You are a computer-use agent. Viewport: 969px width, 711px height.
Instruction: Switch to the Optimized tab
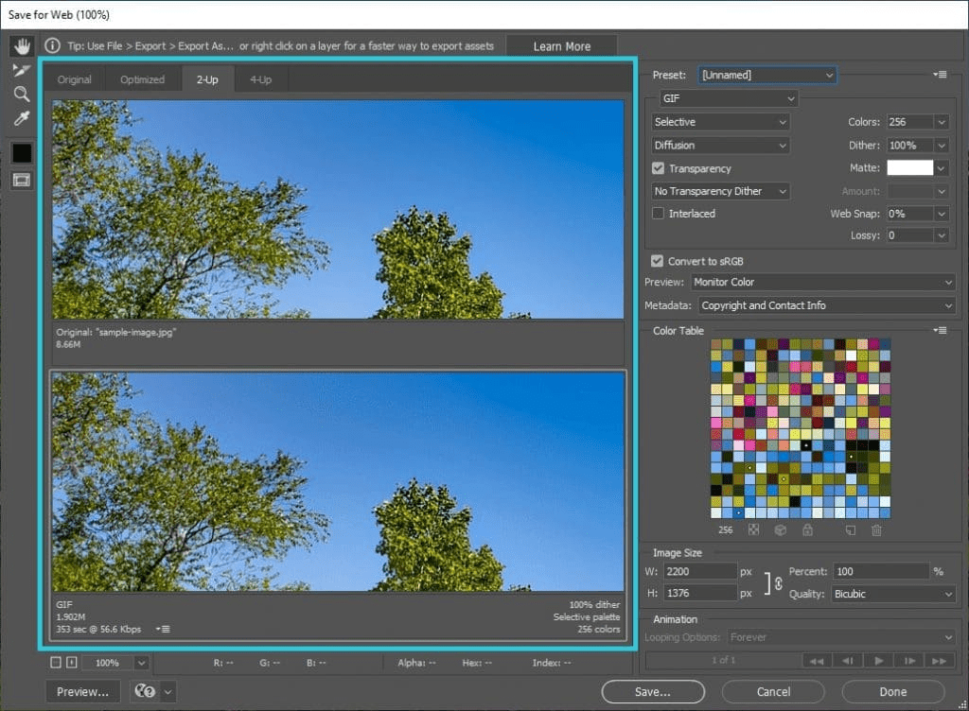click(142, 79)
